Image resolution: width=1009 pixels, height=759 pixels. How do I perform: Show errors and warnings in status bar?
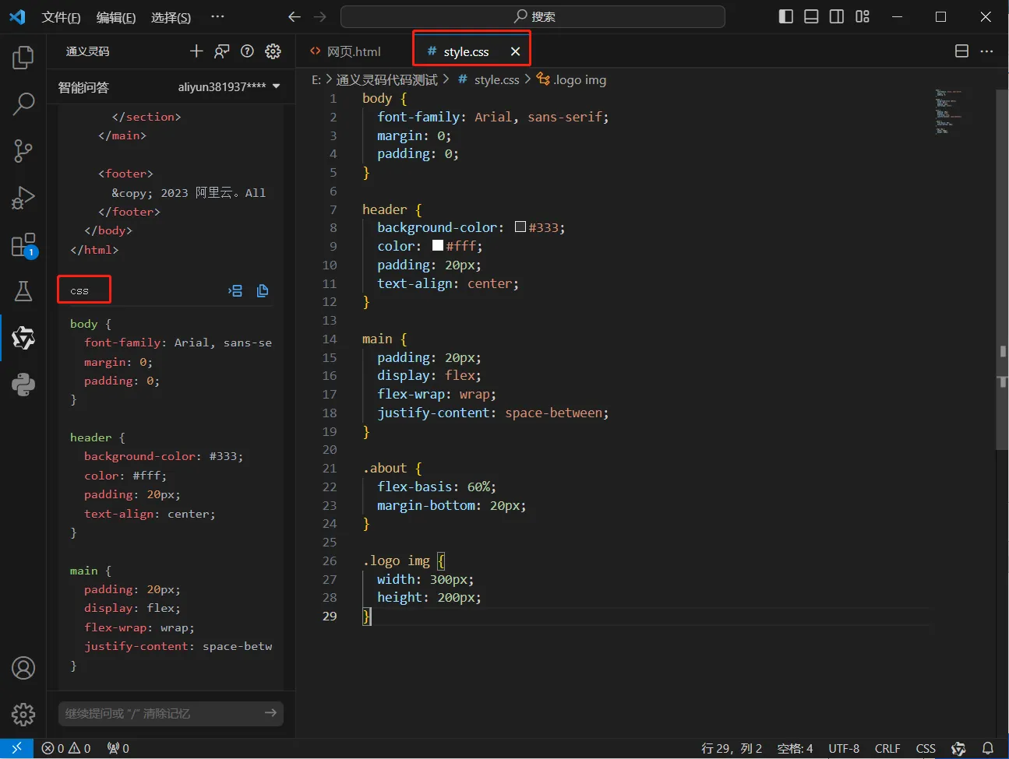point(66,748)
